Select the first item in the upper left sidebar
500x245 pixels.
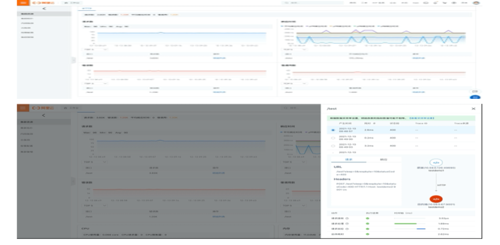[x=44, y=14]
